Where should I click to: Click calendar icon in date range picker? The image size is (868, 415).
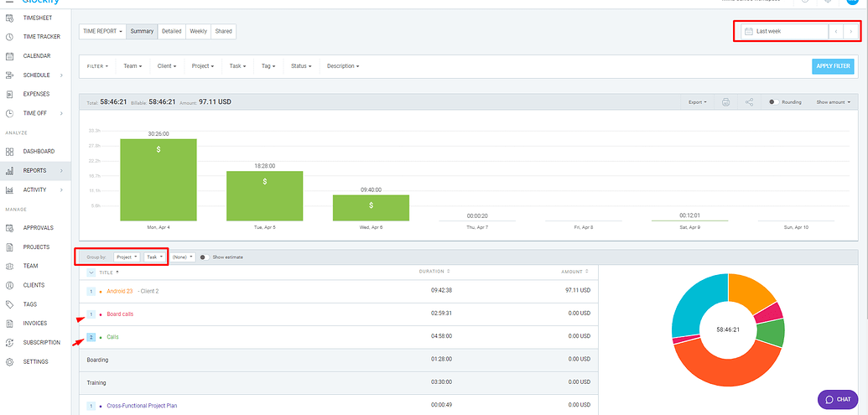tap(748, 32)
